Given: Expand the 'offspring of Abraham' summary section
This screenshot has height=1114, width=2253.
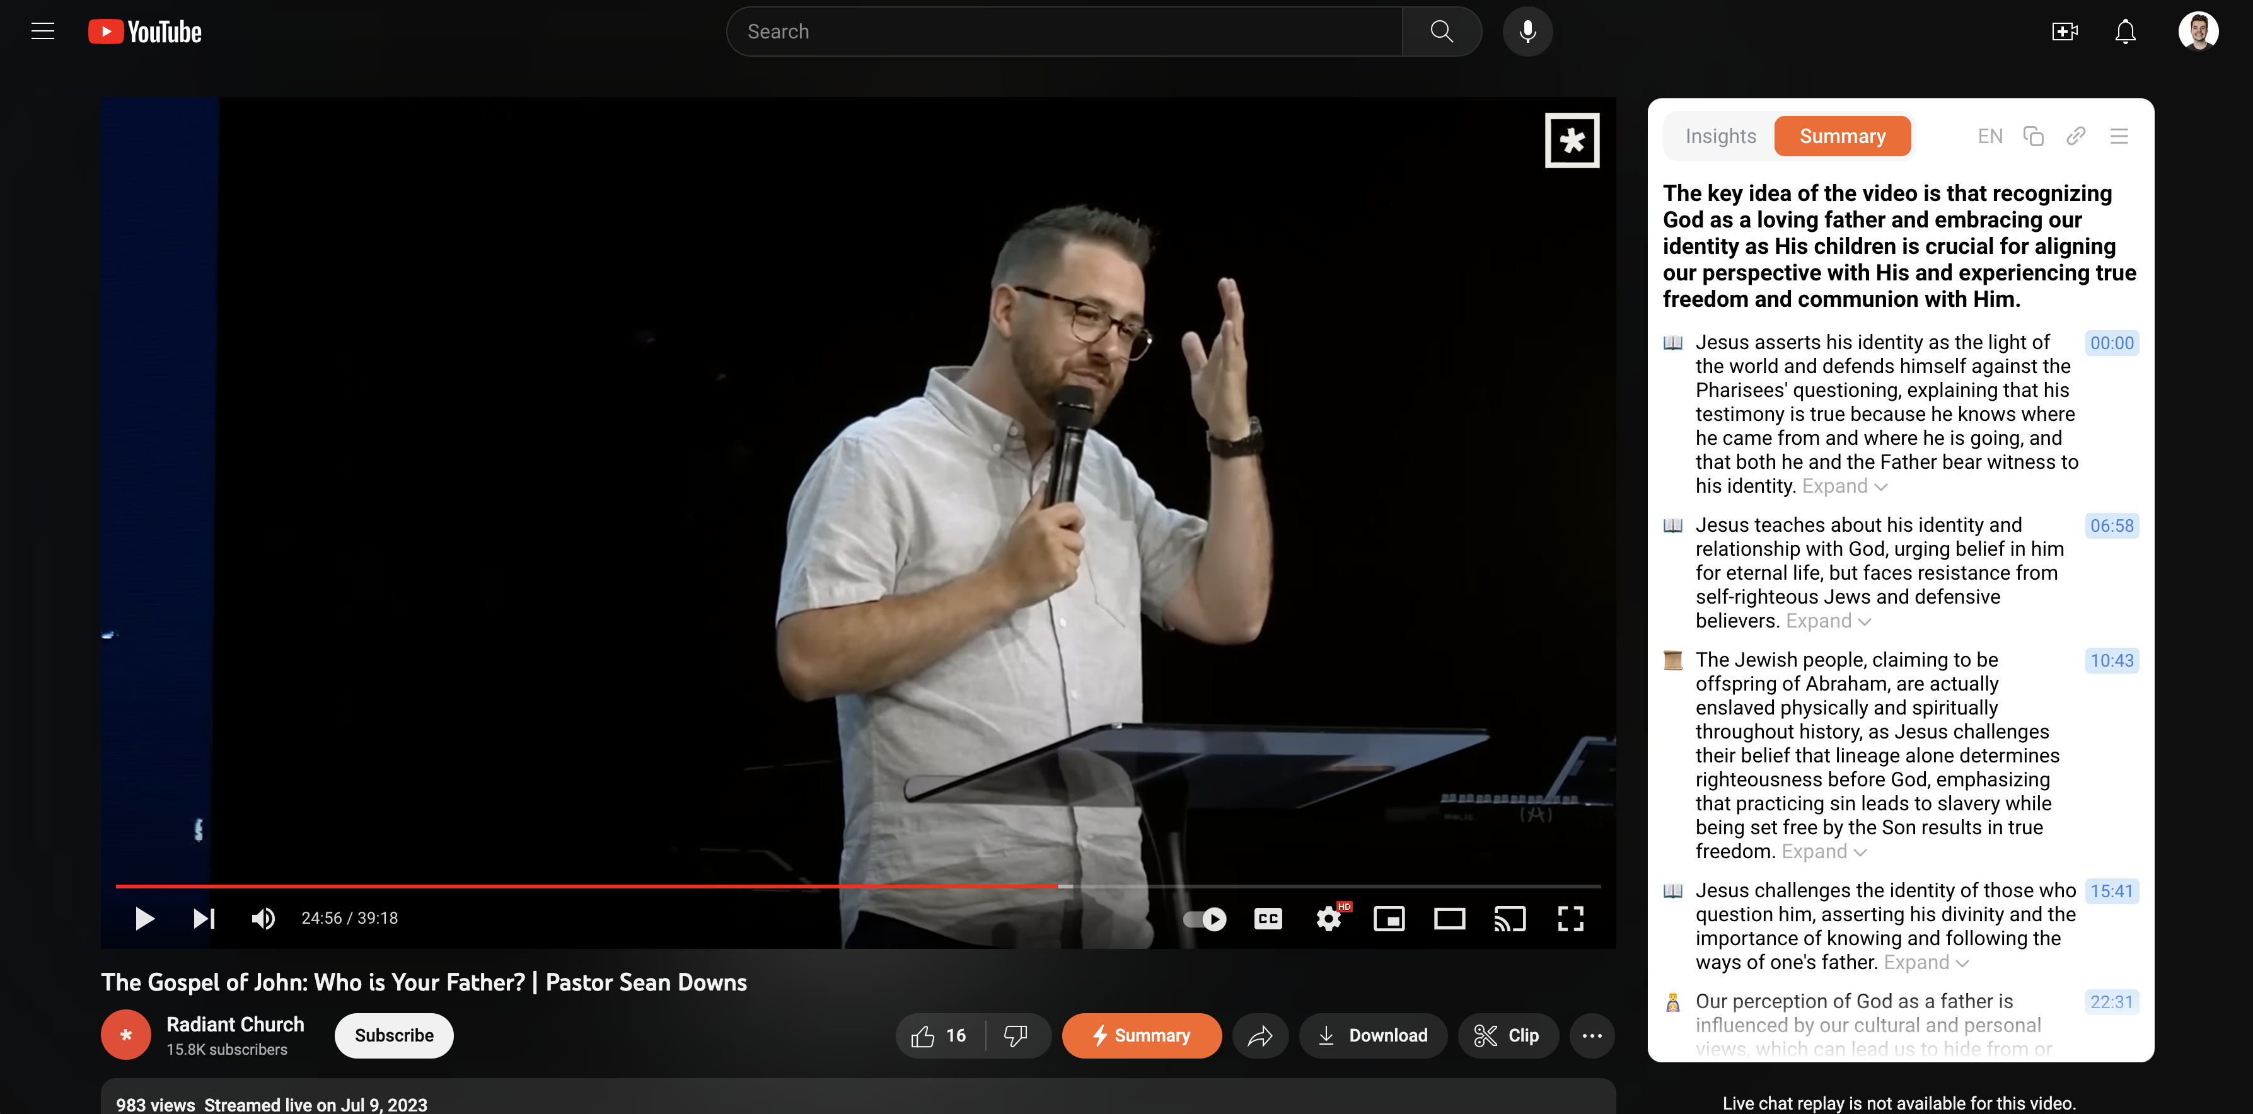Looking at the screenshot, I should coord(1824,852).
